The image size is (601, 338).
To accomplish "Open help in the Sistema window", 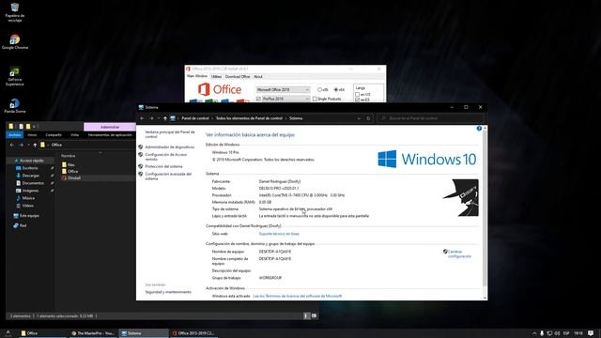I will click(479, 129).
